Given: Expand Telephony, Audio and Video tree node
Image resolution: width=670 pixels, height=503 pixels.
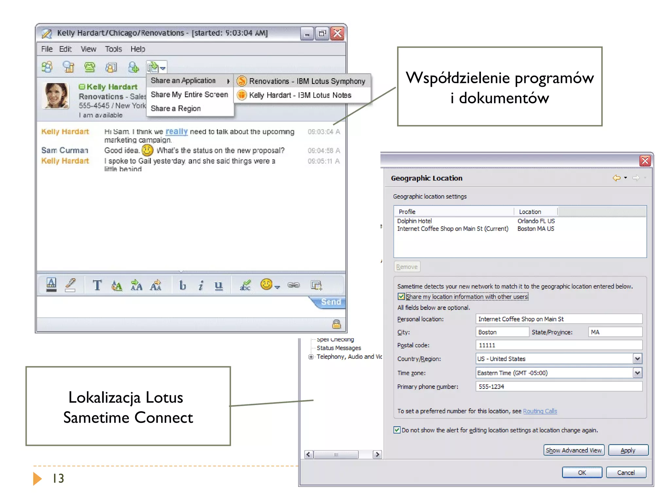Looking at the screenshot, I should point(311,357).
